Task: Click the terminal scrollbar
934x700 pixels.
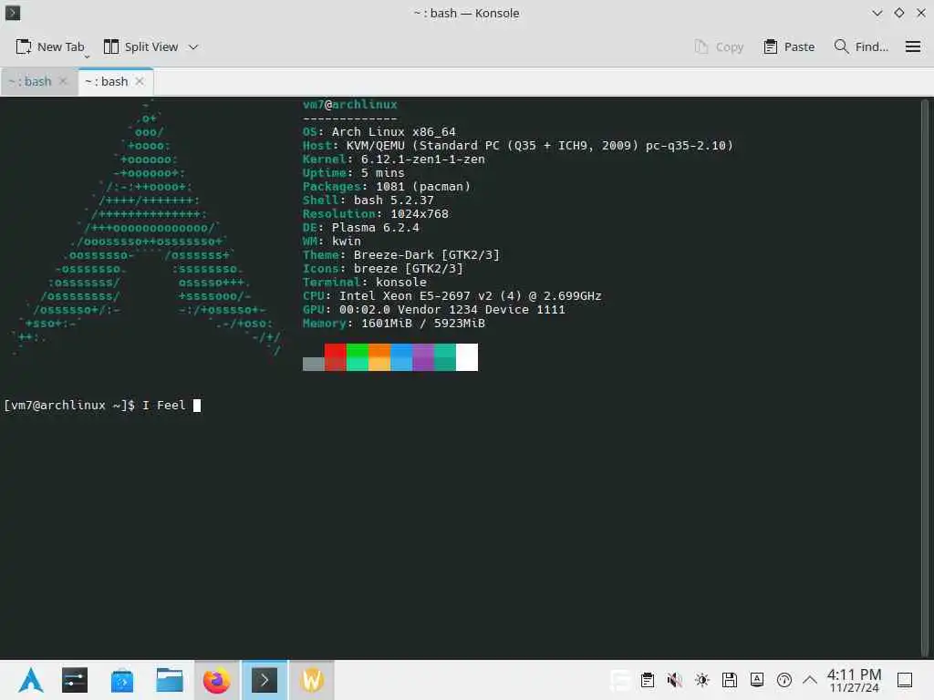Action: [x=925, y=376]
